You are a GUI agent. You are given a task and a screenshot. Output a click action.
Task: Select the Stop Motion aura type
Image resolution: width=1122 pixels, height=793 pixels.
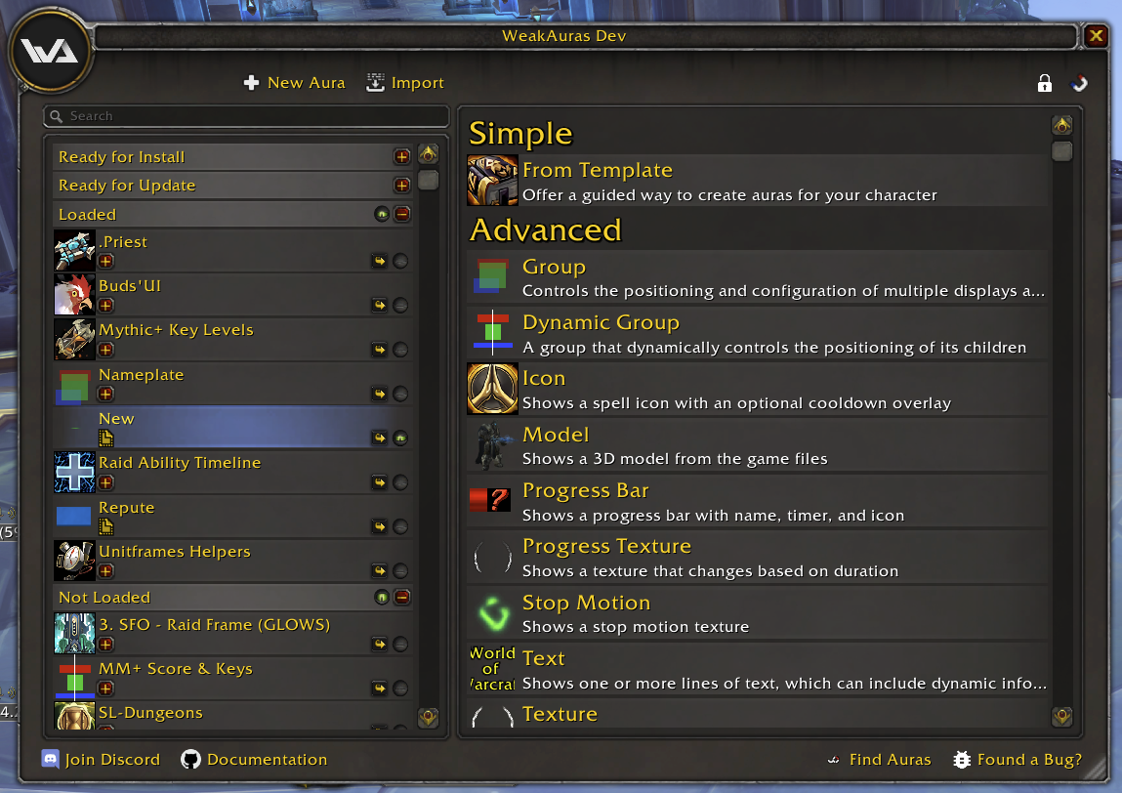(x=757, y=614)
